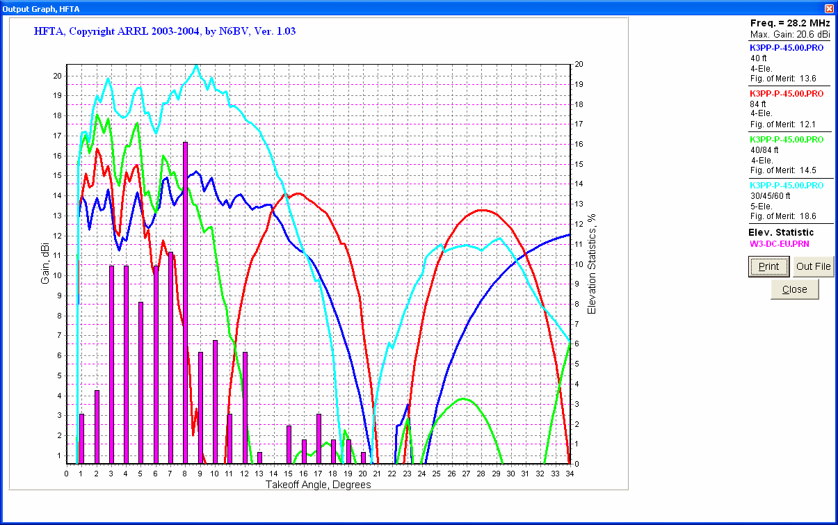Image resolution: width=838 pixels, height=525 pixels.
Task: Click the HFTA copyright header text
Action: (x=166, y=31)
